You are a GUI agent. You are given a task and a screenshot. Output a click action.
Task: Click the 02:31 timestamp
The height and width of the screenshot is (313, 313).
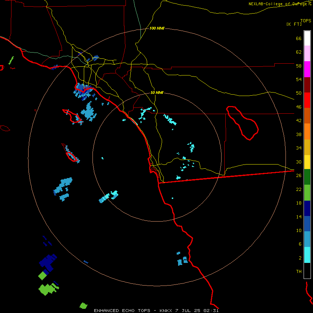tap(211, 311)
